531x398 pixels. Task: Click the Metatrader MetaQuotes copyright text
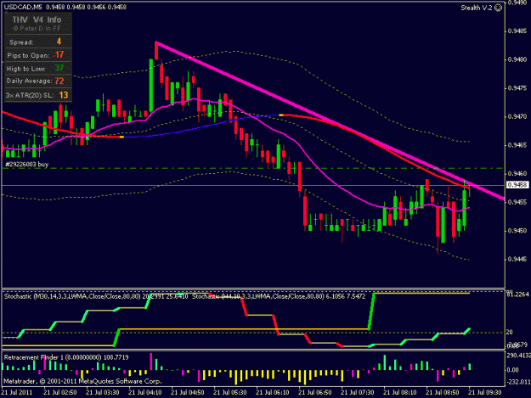click(x=82, y=381)
